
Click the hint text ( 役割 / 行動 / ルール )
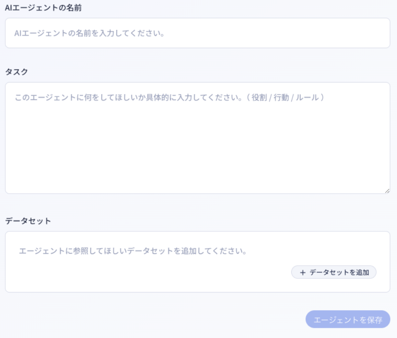point(288,97)
